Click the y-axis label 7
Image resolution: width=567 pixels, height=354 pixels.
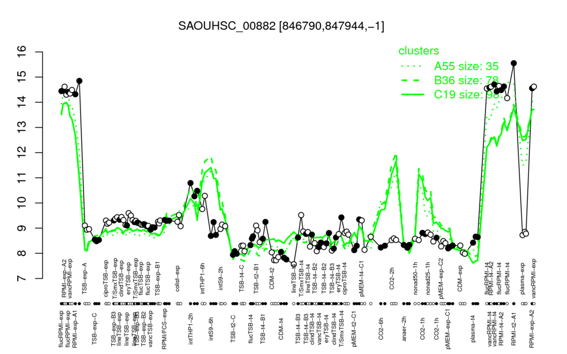(22, 279)
